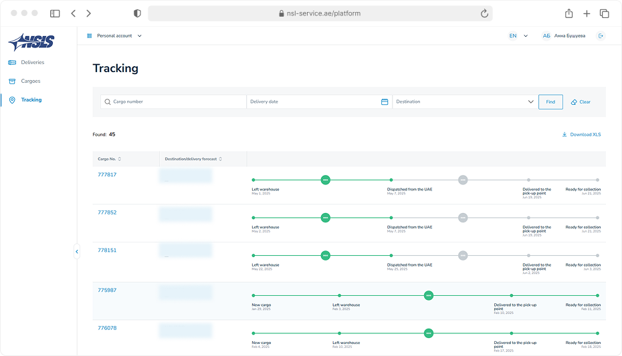This screenshot has width=622, height=356.
Task: Click Download XLS link
Action: tap(581, 135)
